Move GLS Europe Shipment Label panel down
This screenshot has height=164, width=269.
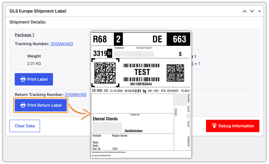252,11
